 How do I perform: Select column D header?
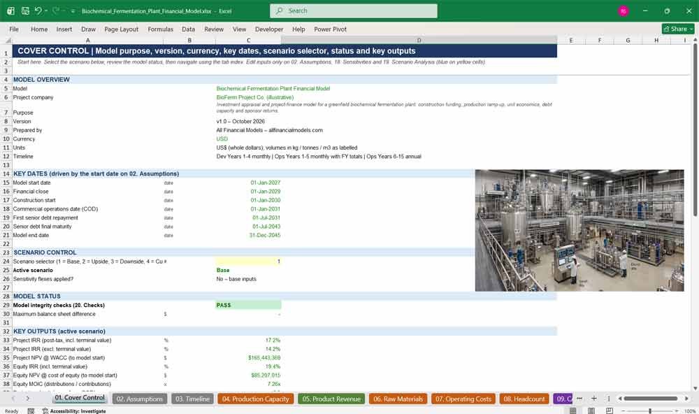pos(419,40)
